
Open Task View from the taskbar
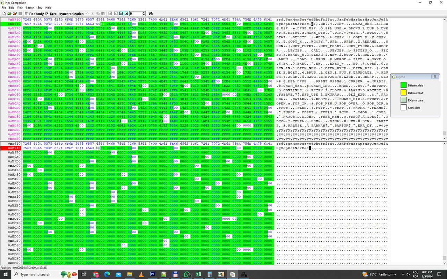point(84,274)
